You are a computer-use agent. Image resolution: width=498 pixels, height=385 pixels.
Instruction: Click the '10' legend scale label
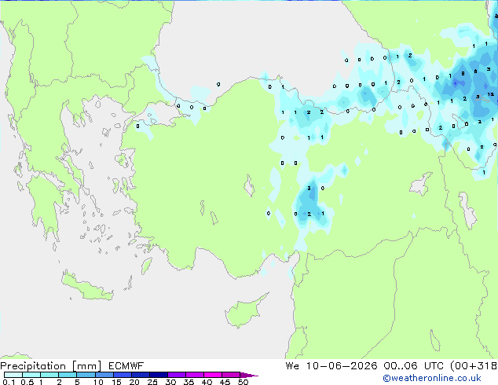(98, 382)
